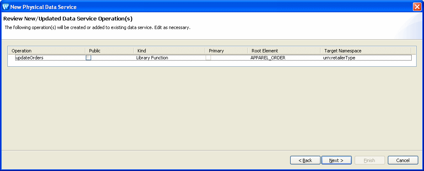Select the APPAREL_ORDER root element cell
This screenshot has width=424, height=171.
[x=268, y=58]
